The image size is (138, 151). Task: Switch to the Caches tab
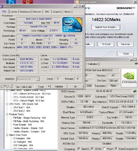click(x=14, y=12)
